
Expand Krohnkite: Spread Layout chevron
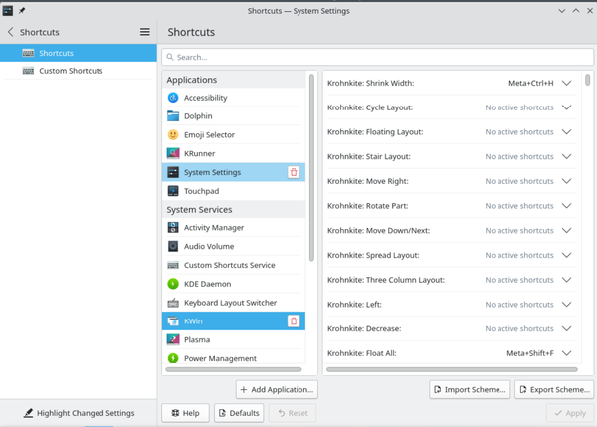click(x=566, y=255)
